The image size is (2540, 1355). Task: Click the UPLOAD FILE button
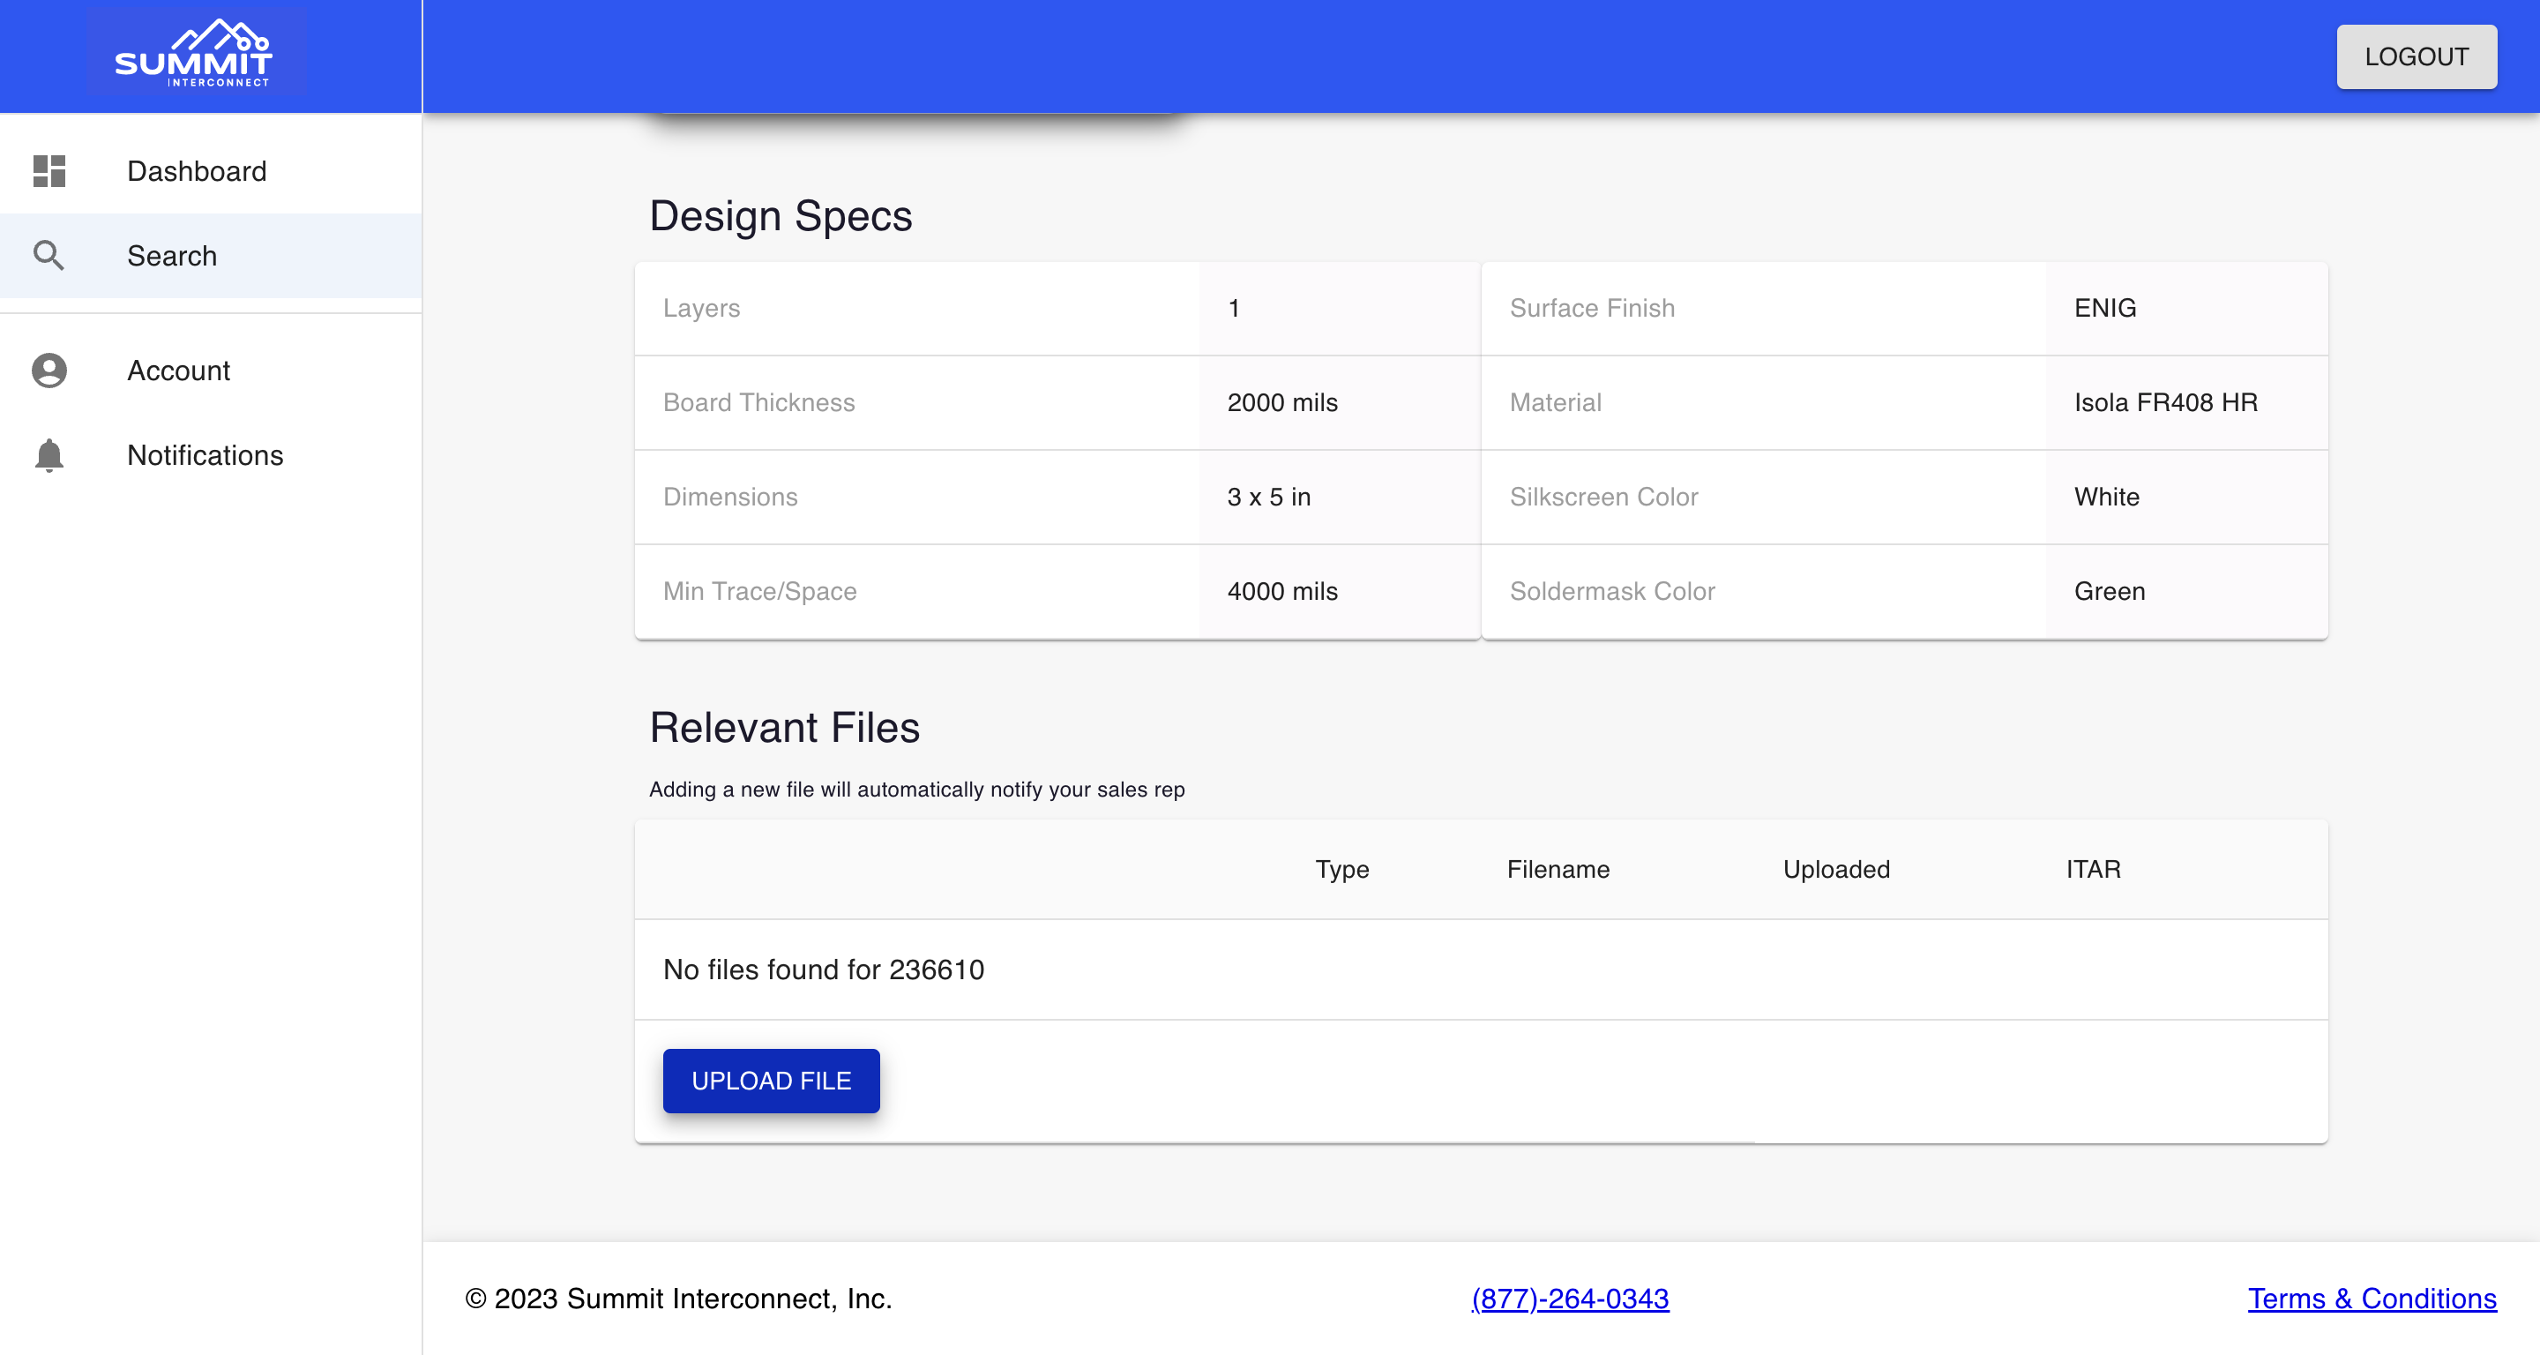[x=771, y=1081]
